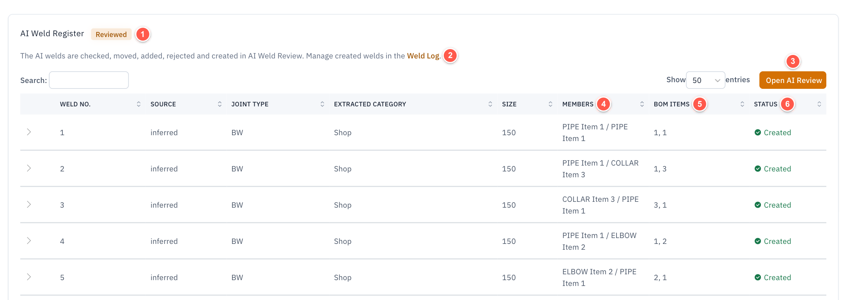Click the Open AI Review button
The image size is (847, 300).
792,80
